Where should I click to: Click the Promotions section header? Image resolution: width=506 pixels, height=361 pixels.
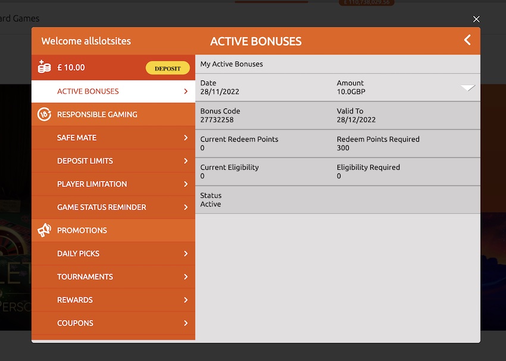tap(113, 230)
